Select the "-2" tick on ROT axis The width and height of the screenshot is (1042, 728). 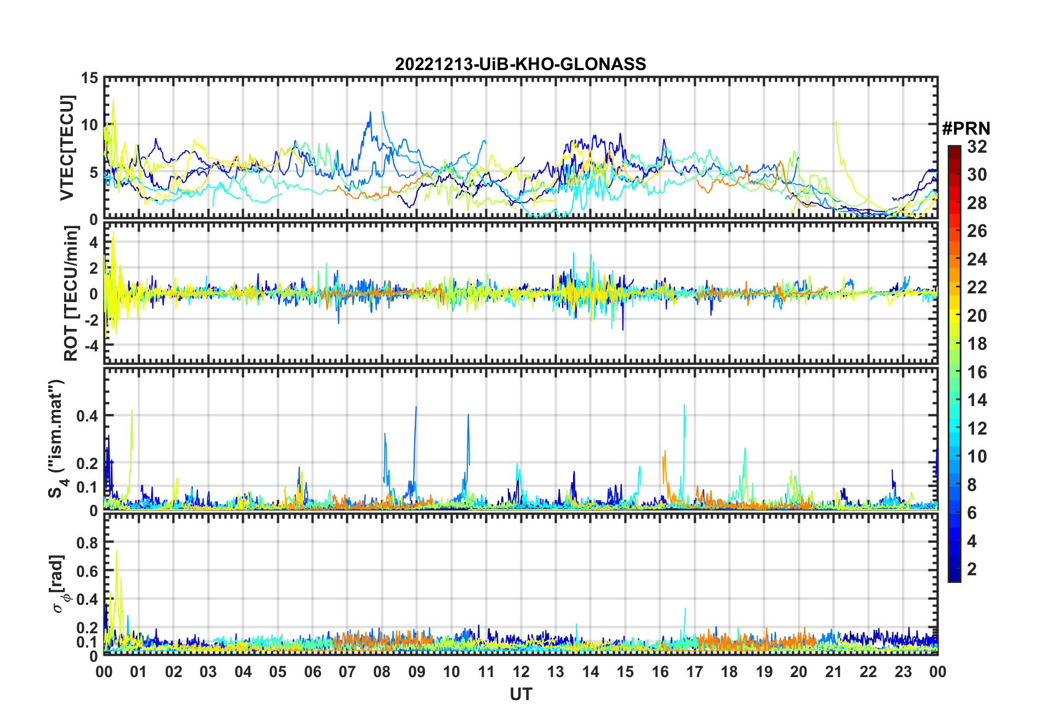[91, 320]
